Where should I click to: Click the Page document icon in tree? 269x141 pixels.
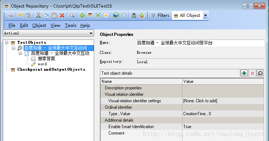pos(27,53)
